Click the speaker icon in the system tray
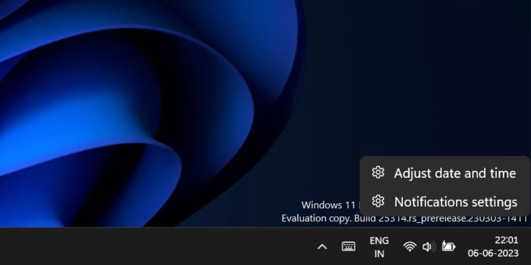 (428, 246)
